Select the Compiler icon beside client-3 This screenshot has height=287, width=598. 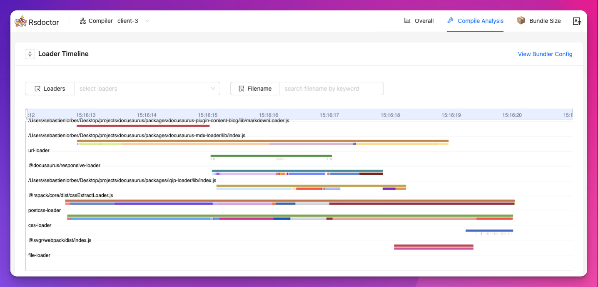click(x=83, y=21)
